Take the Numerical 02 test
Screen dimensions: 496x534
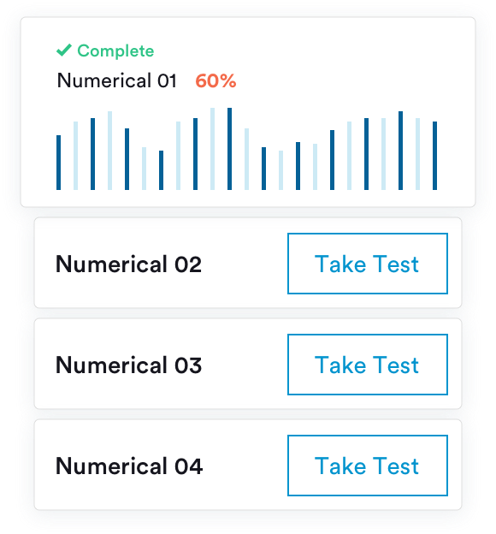368,264
